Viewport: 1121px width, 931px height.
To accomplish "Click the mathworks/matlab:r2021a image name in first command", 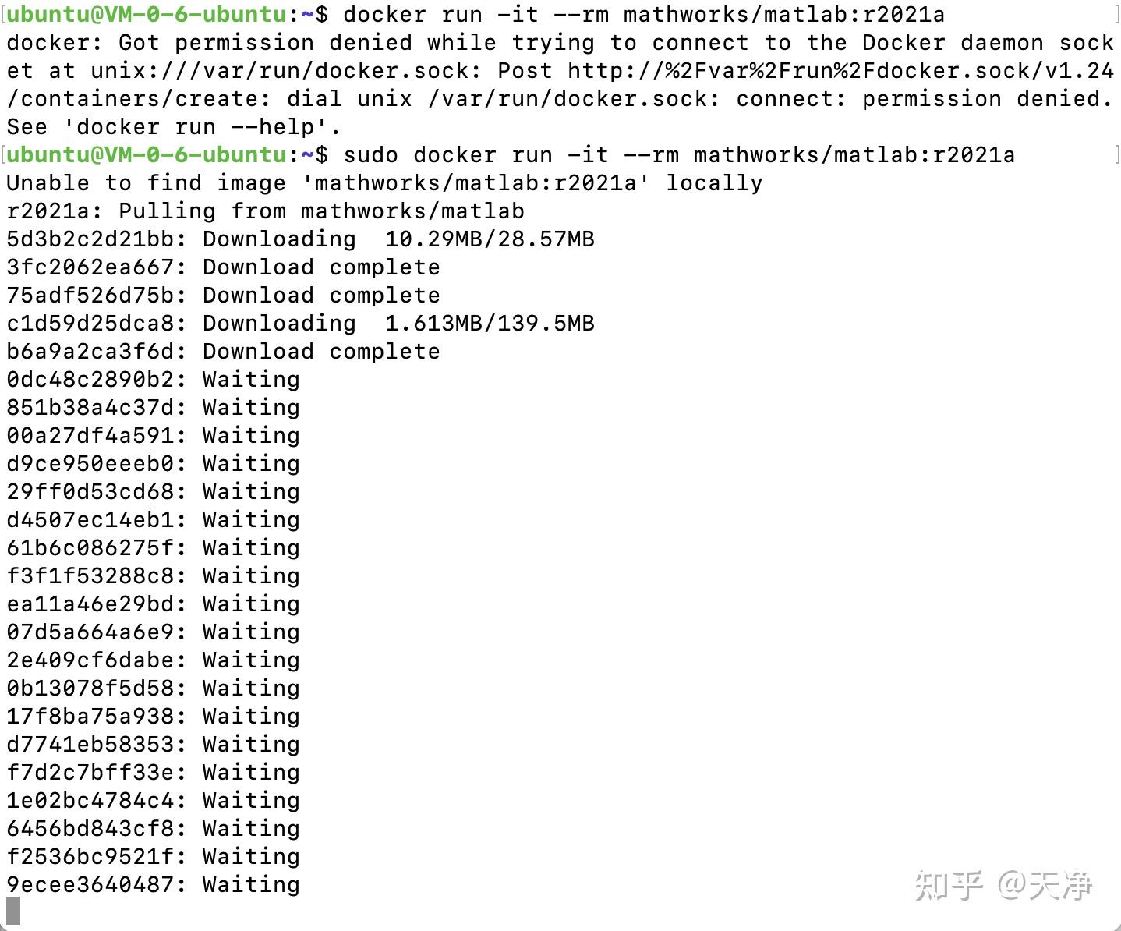I will click(x=784, y=15).
